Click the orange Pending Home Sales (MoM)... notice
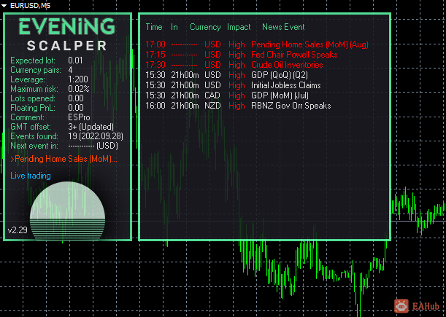This screenshot has width=446, height=317. click(x=64, y=159)
